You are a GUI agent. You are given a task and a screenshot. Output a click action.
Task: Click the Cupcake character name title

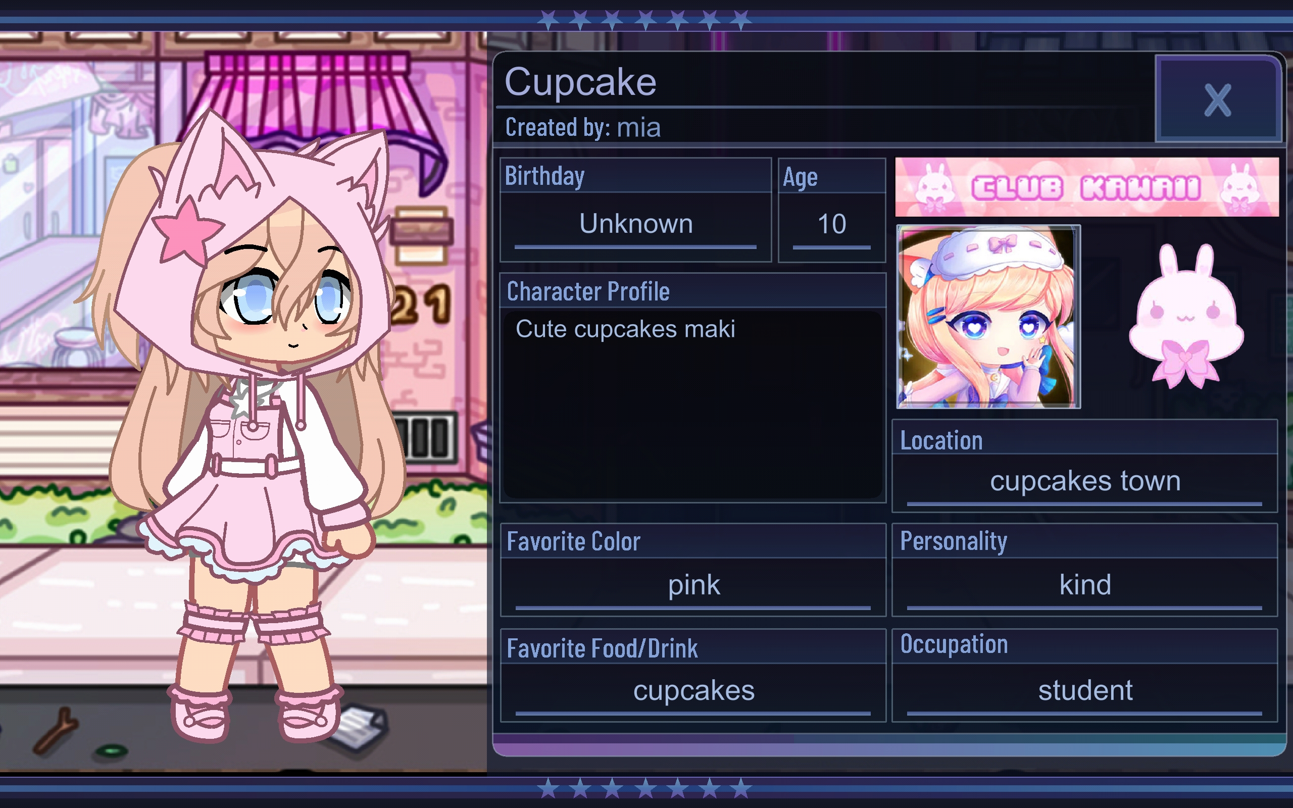click(x=580, y=82)
